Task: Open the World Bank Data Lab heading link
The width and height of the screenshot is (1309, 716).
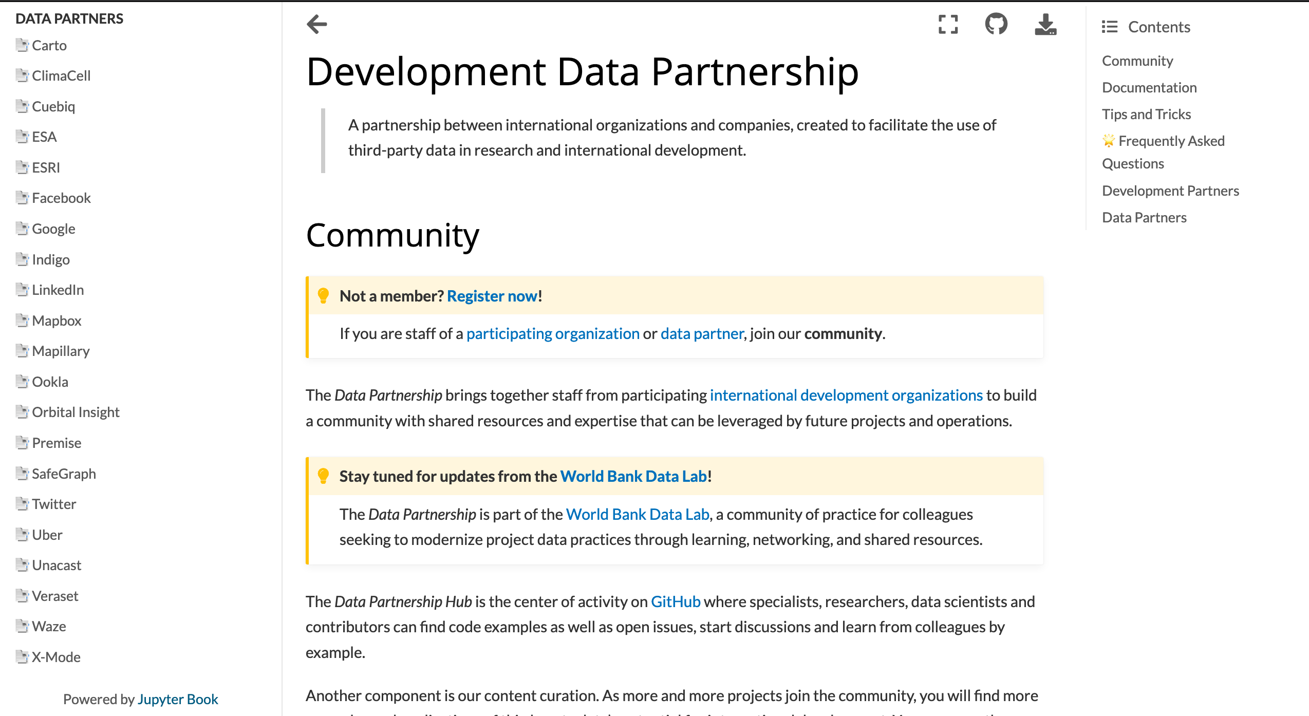Action: tap(633, 476)
